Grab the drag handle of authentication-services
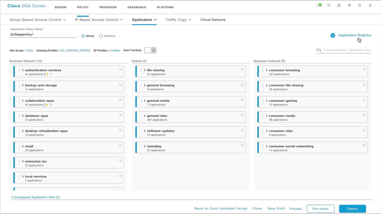381x214 pixels. point(19,70)
